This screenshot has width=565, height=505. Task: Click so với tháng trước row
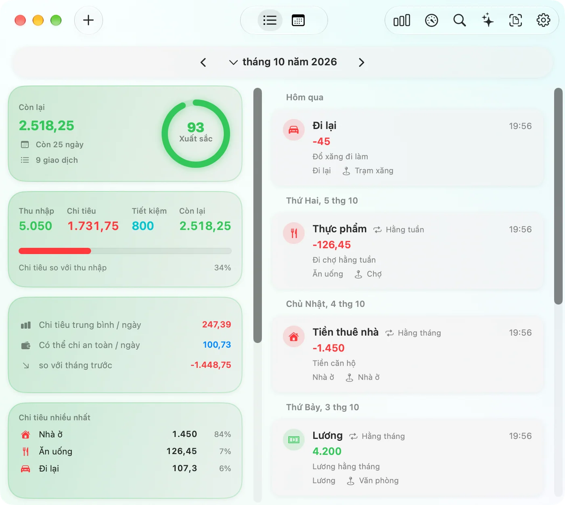tap(125, 365)
